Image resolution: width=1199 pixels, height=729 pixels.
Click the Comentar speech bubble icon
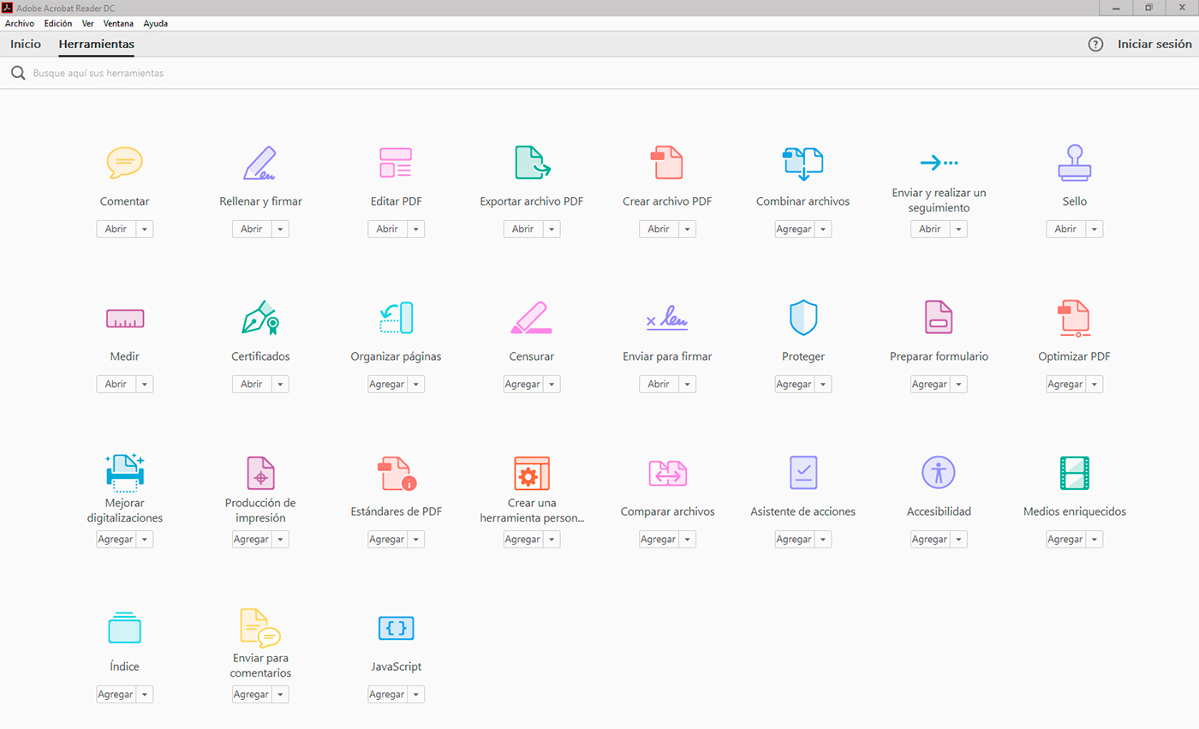click(124, 162)
